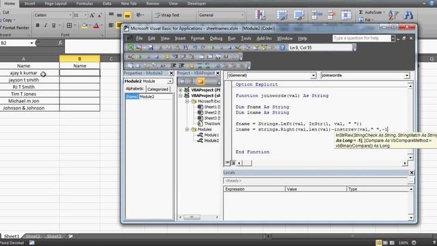Click the Insert UserForm toolbar icon
Screen dimensions: 437x246
point(139,47)
